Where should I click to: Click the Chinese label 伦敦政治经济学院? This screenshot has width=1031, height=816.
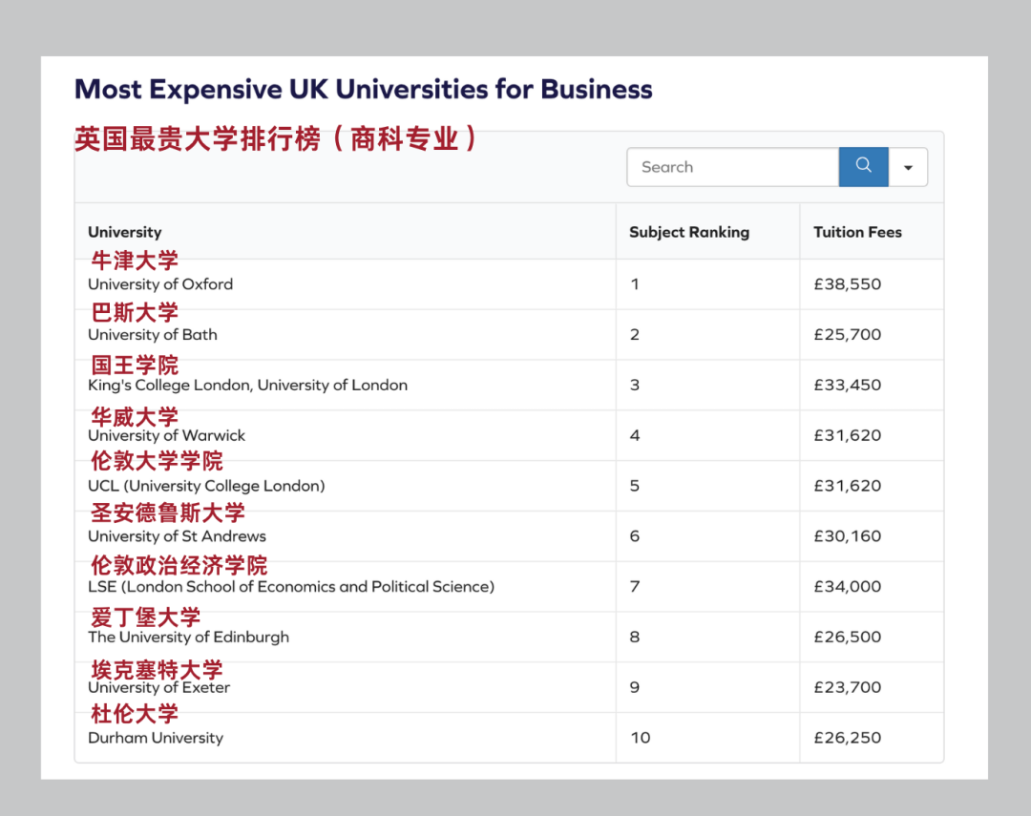tap(179, 566)
